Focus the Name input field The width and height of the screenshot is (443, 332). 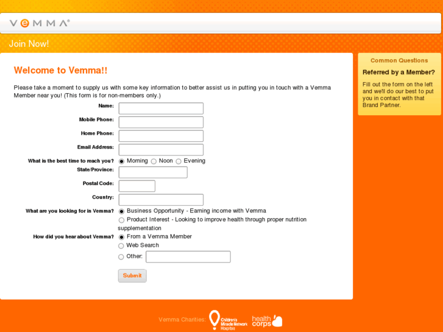click(161, 108)
